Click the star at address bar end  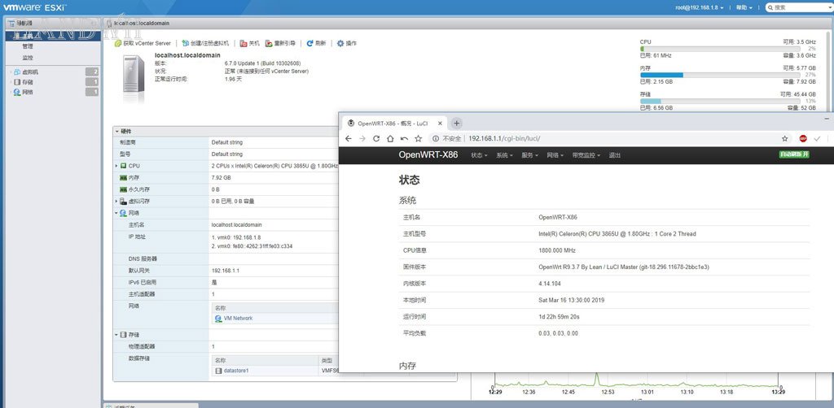(784, 138)
